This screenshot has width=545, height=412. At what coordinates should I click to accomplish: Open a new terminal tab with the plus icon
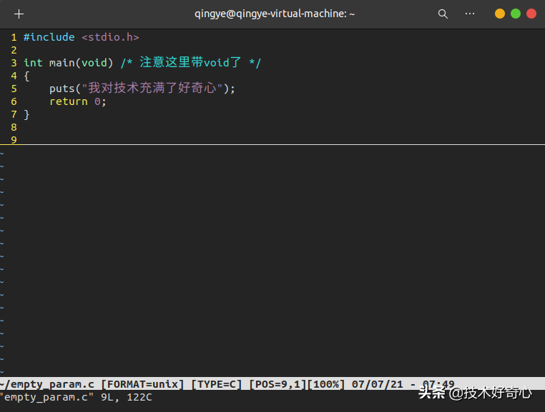19,14
